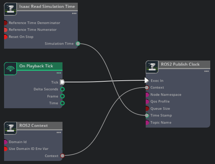Click the Reference Time Numerator label

pyautogui.click(x=33, y=30)
